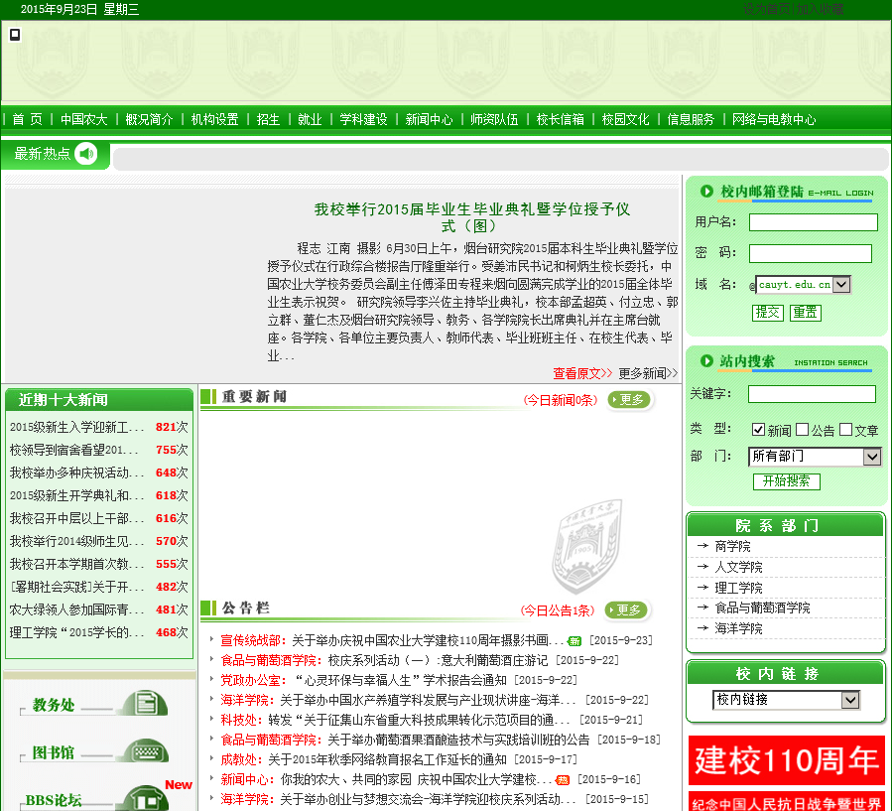Focus the 关键字 search field
This screenshot has width=892, height=811.
(x=812, y=394)
